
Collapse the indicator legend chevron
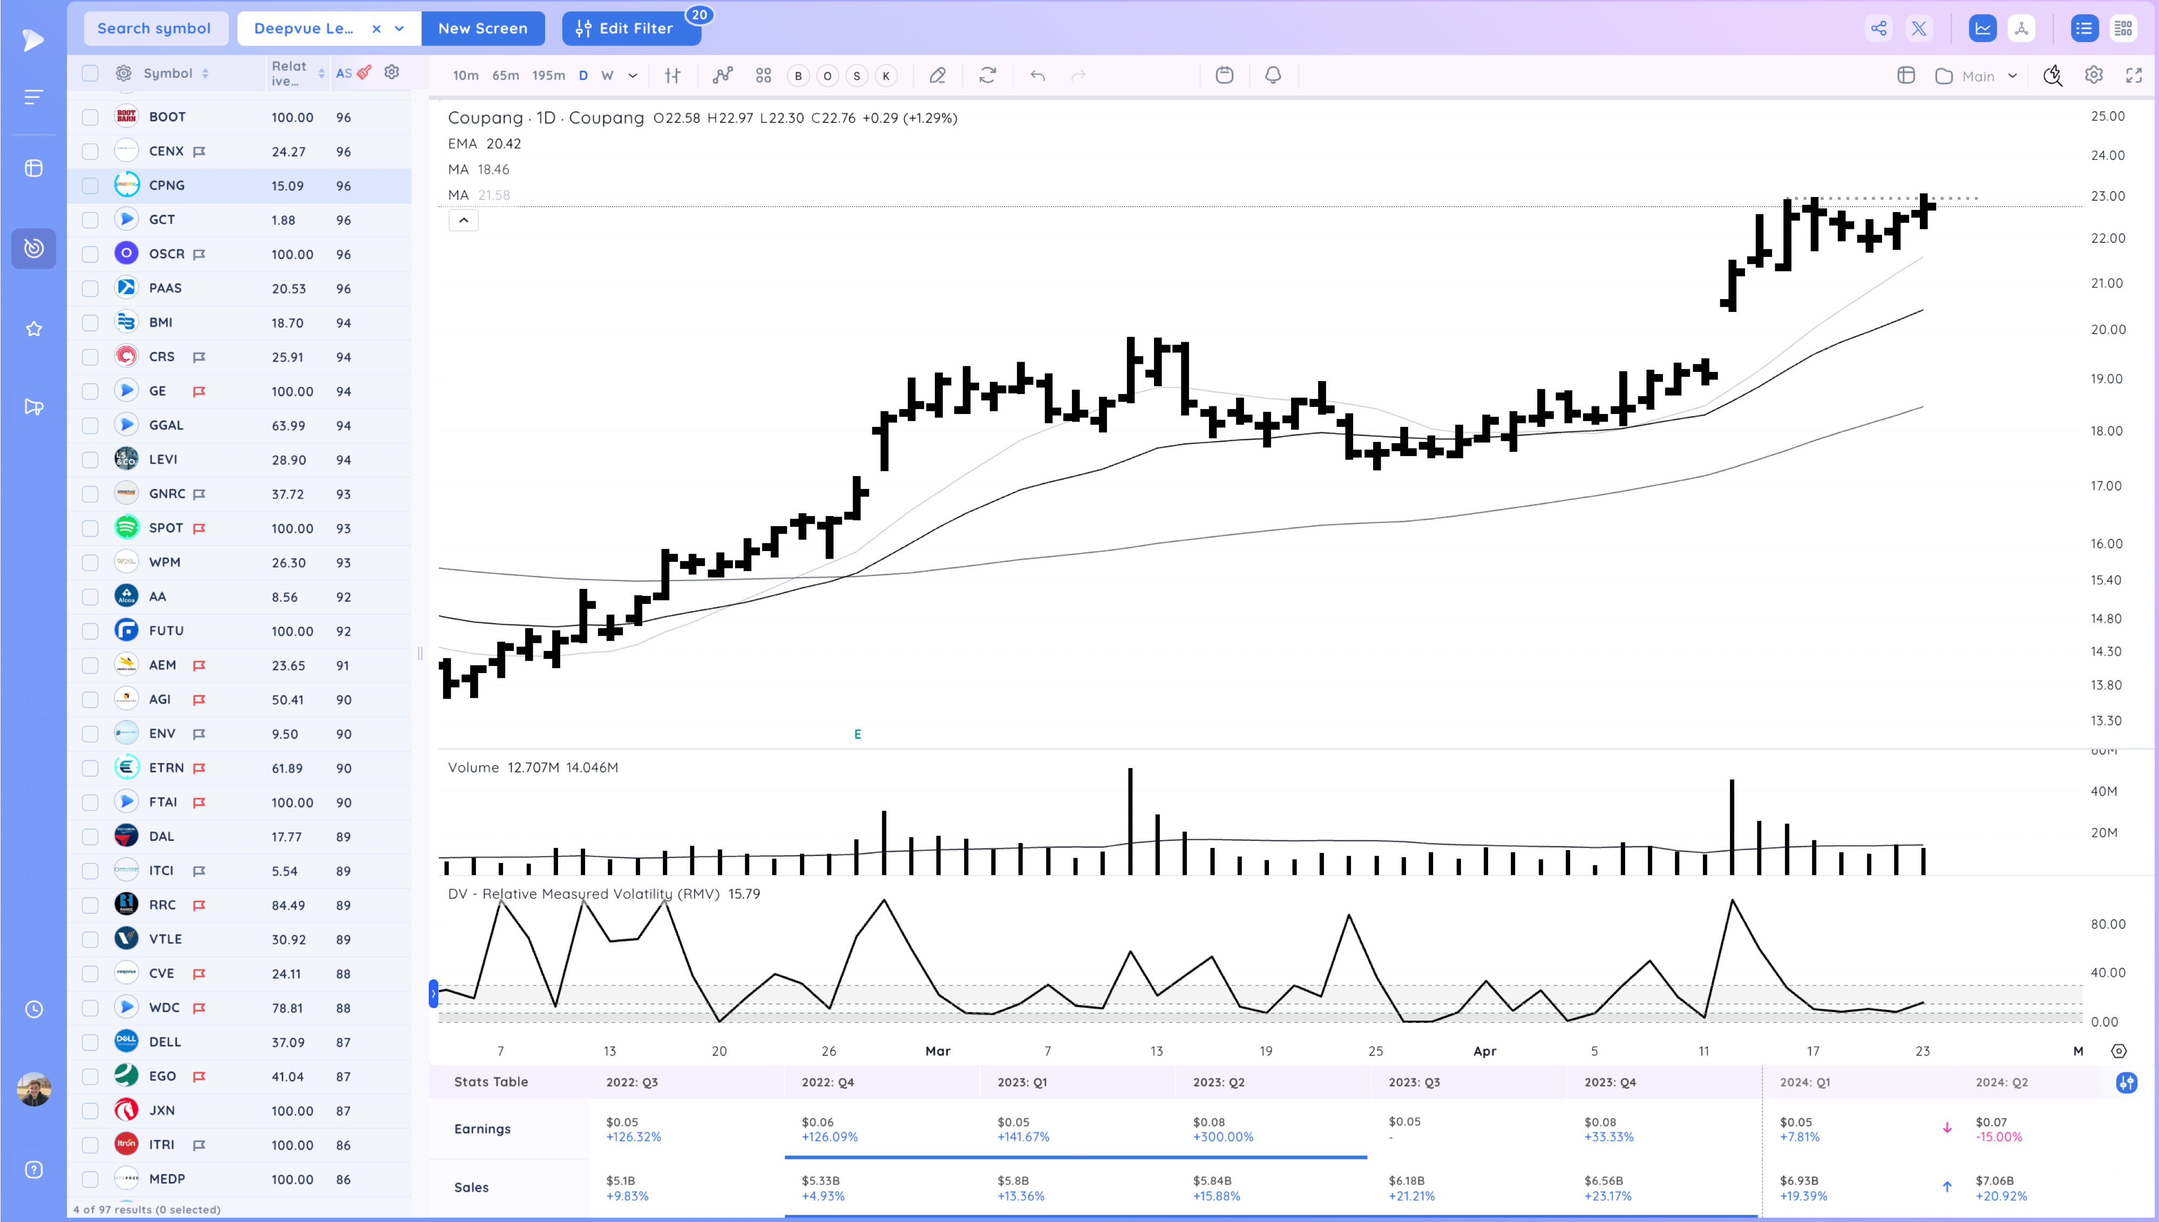coord(463,220)
